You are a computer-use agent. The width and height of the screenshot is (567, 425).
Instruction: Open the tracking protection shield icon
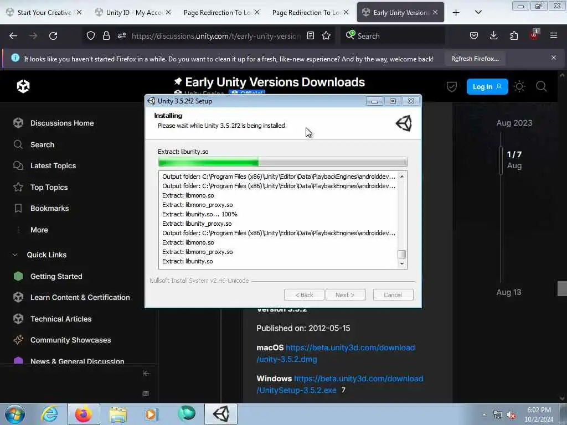click(91, 35)
